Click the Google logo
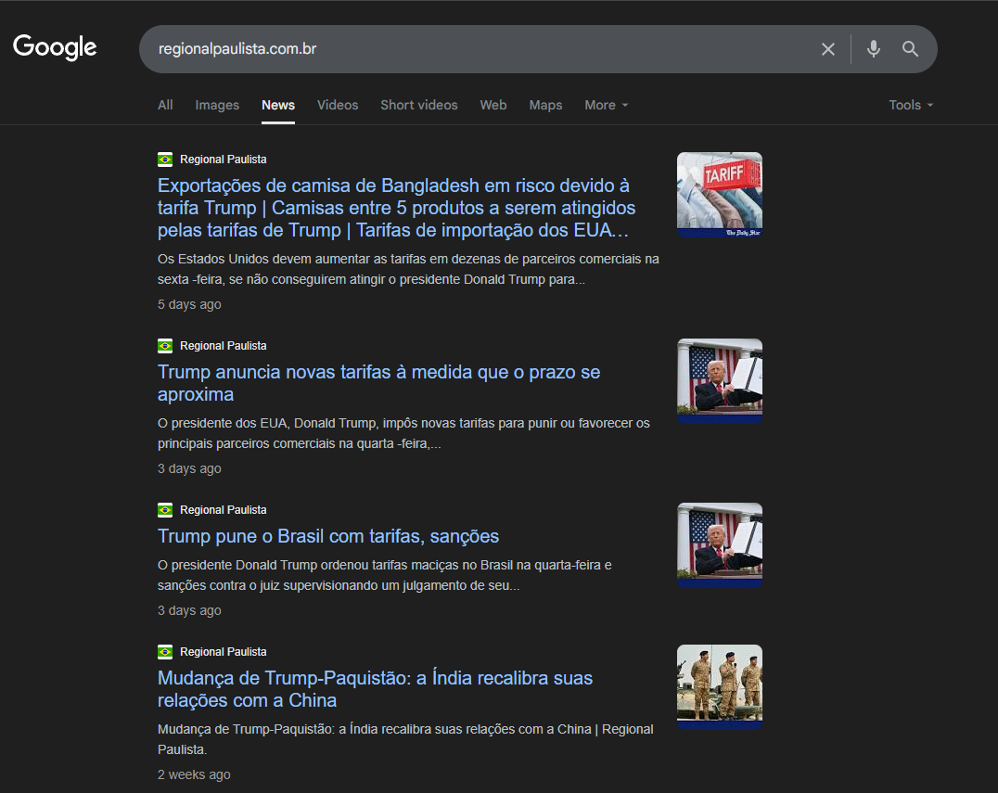This screenshot has height=793, width=998. pyautogui.click(x=55, y=47)
